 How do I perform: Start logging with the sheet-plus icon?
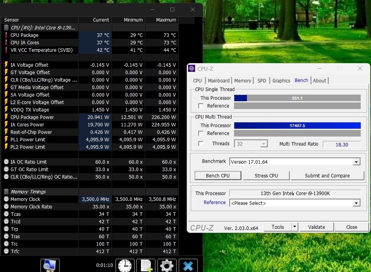pyautogui.click(x=146, y=265)
